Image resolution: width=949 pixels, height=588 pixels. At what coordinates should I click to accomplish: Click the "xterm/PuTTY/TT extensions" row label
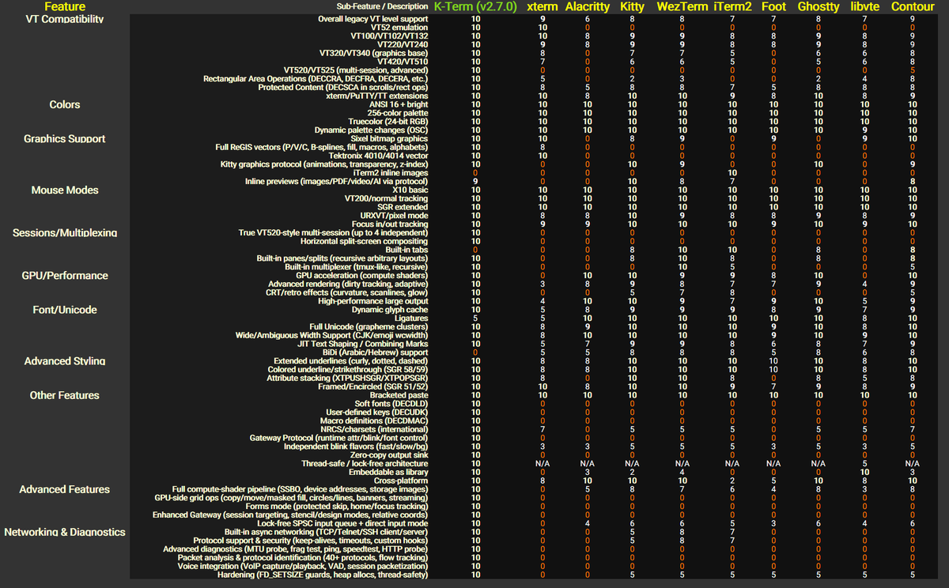pos(377,96)
